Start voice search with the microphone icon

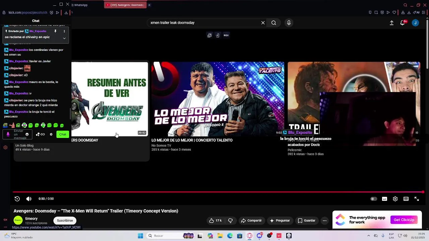(x=289, y=23)
